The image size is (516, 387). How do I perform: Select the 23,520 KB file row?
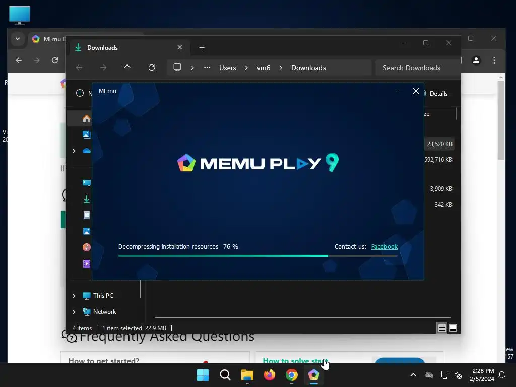click(439, 144)
